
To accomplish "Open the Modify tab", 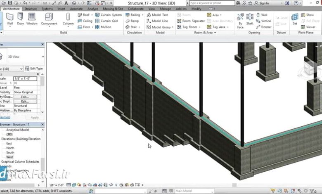I will pos(197,9).
